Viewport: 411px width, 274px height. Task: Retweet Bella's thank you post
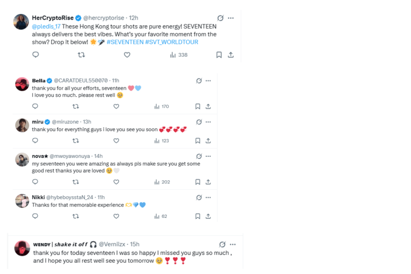[x=75, y=106]
